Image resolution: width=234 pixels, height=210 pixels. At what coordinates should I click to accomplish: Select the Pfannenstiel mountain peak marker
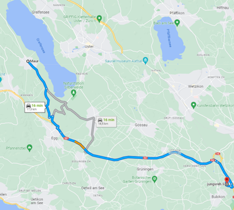(x=29, y=148)
